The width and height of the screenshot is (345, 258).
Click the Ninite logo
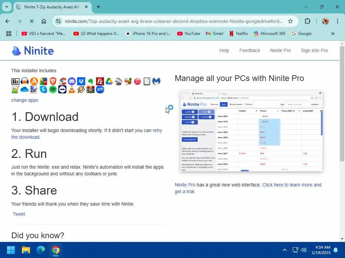point(33,51)
